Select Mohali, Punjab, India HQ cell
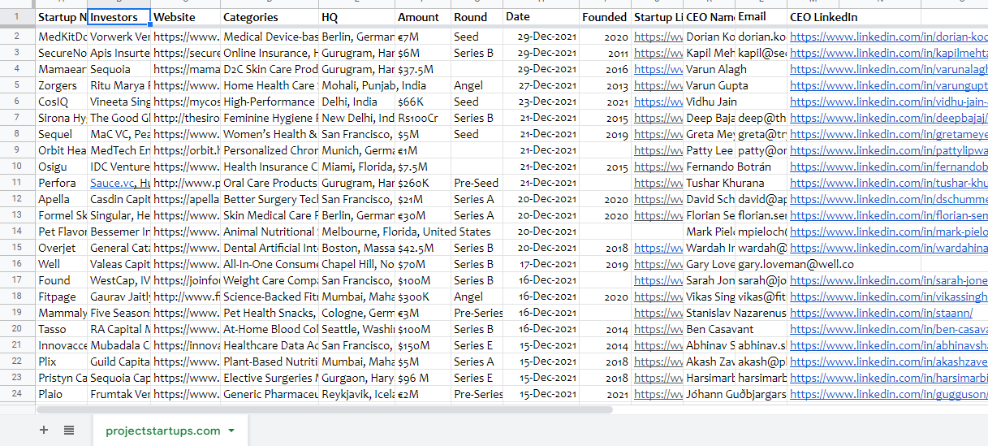988x446 pixels. [357, 85]
